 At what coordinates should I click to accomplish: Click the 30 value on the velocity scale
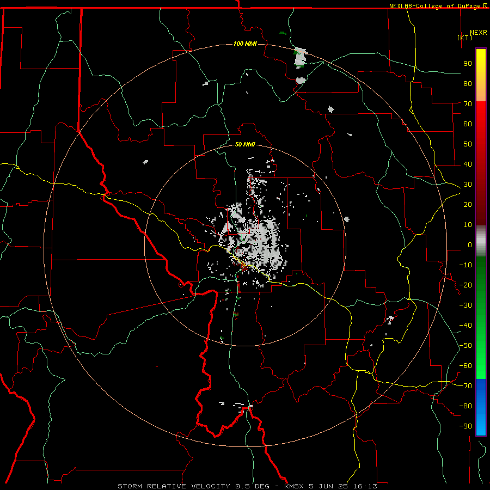(468, 185)
